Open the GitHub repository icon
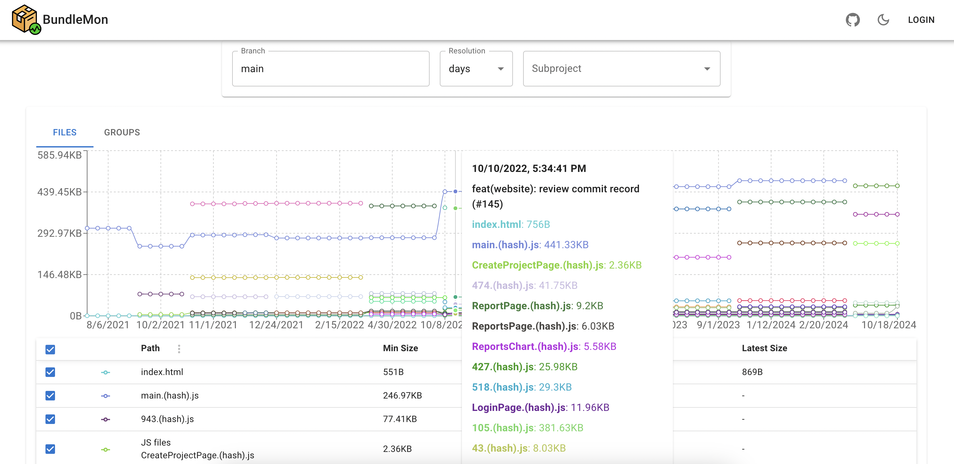Viewport: 954px width, 464px height. pyautogui.click(x=852, y=20)
